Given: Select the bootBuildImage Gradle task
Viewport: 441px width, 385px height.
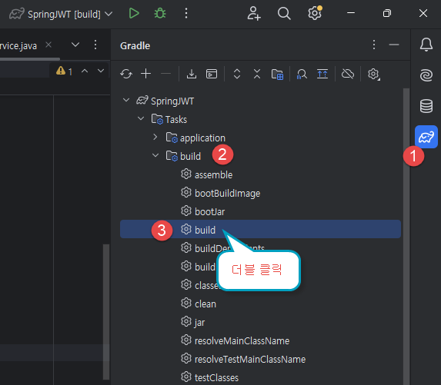Looking at the screenshot, I should [x=227, y=194].
